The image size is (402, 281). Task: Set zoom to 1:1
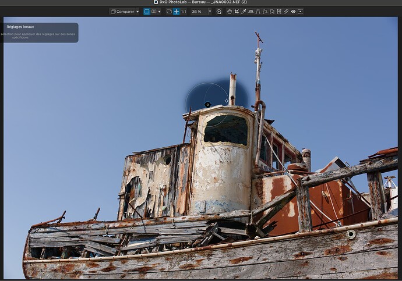[184, 12]
